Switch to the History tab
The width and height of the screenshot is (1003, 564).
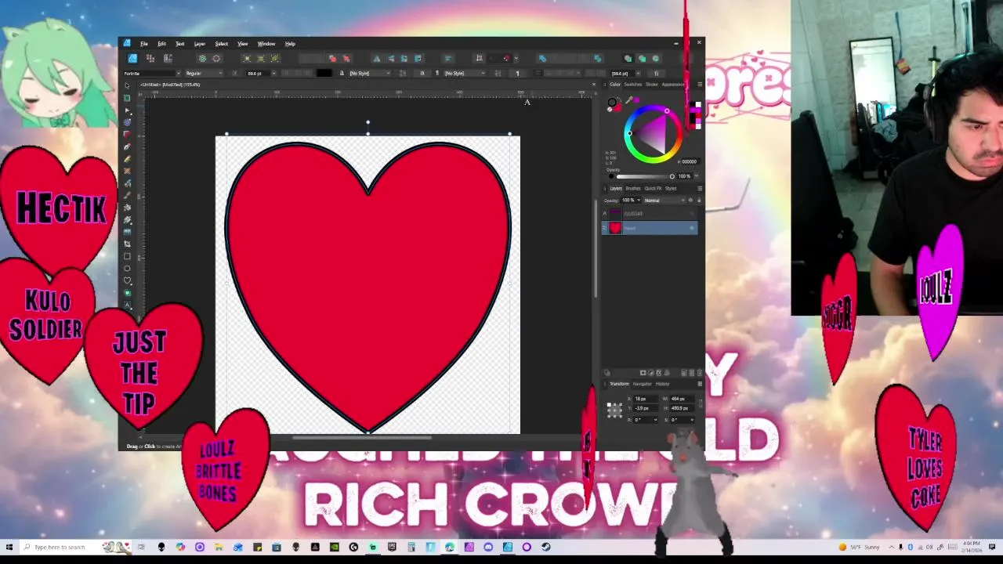663,384
